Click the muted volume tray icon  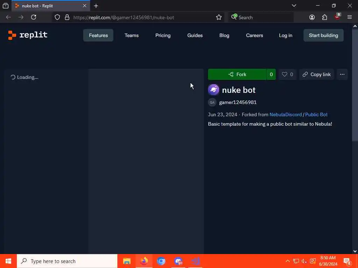(304, 261)
